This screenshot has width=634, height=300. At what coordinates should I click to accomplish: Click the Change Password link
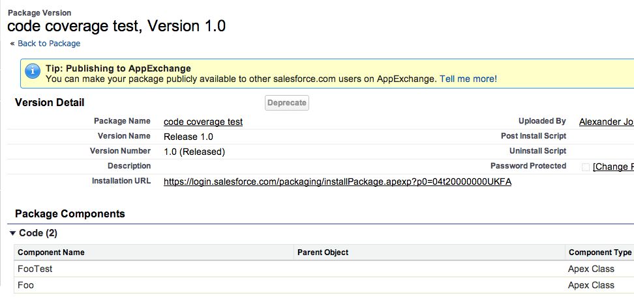(612, 167)
